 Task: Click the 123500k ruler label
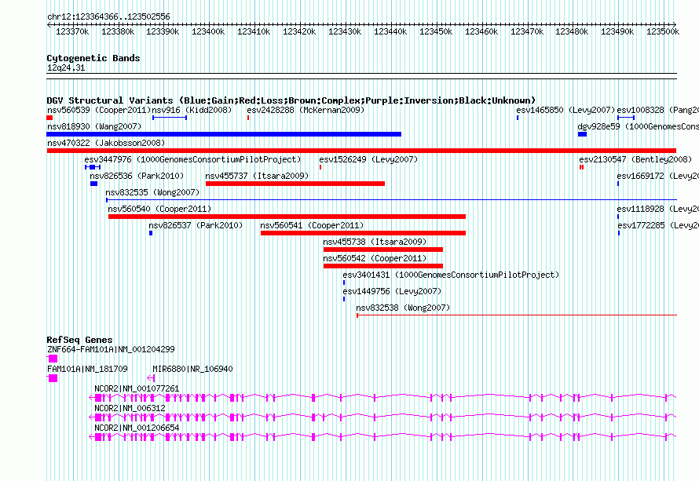point(663,31)
